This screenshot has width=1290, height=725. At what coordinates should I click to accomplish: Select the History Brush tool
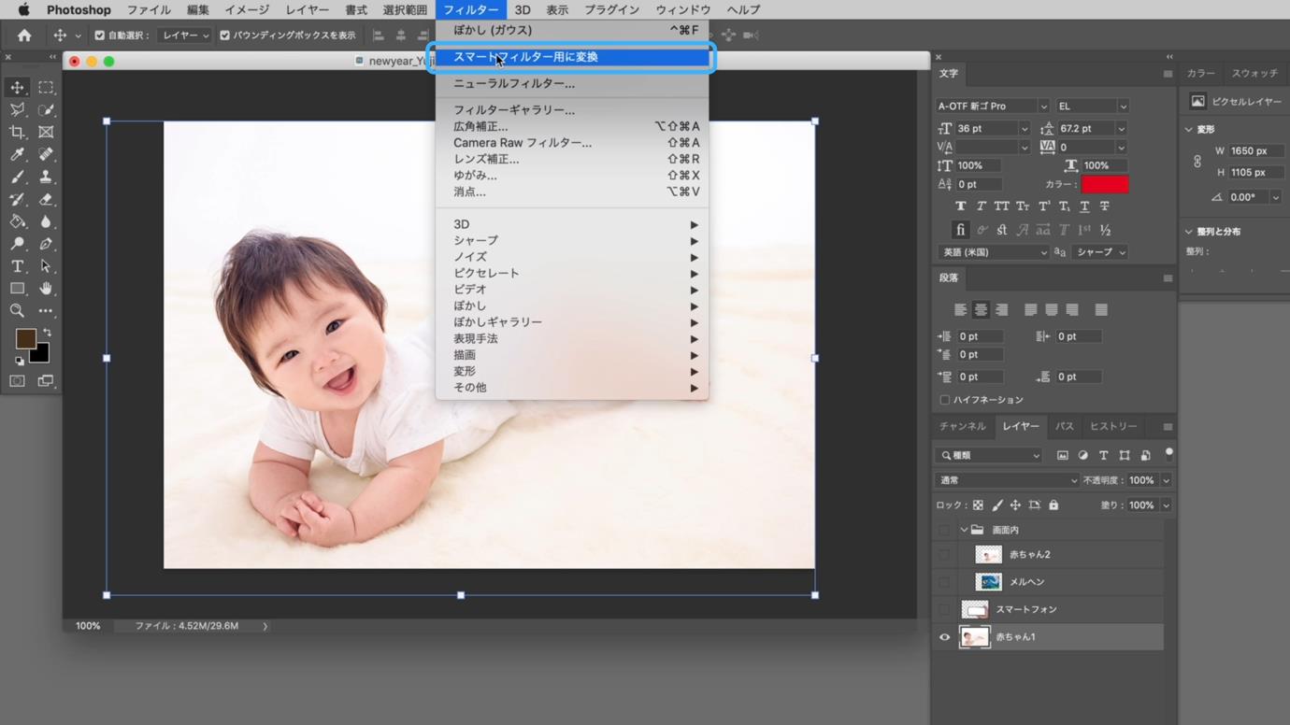17,199
